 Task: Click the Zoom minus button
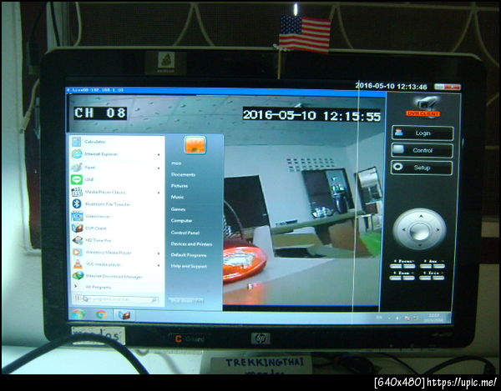click(x=408, y=278)
